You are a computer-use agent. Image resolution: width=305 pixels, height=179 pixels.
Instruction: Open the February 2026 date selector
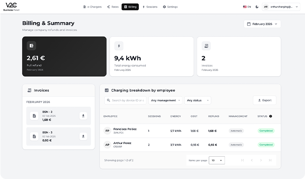(262, 24)
